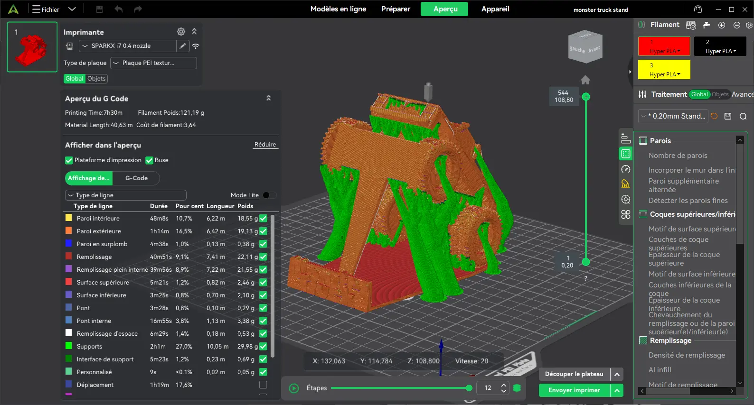754x405 pixels.
Task: Add a filament with the plus icon
Action: tap(722, 25)
